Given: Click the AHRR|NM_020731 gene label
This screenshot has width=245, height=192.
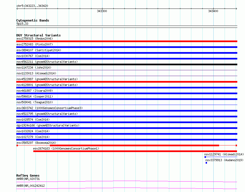Looking at the screenshot, I should [x=28, y=179].
